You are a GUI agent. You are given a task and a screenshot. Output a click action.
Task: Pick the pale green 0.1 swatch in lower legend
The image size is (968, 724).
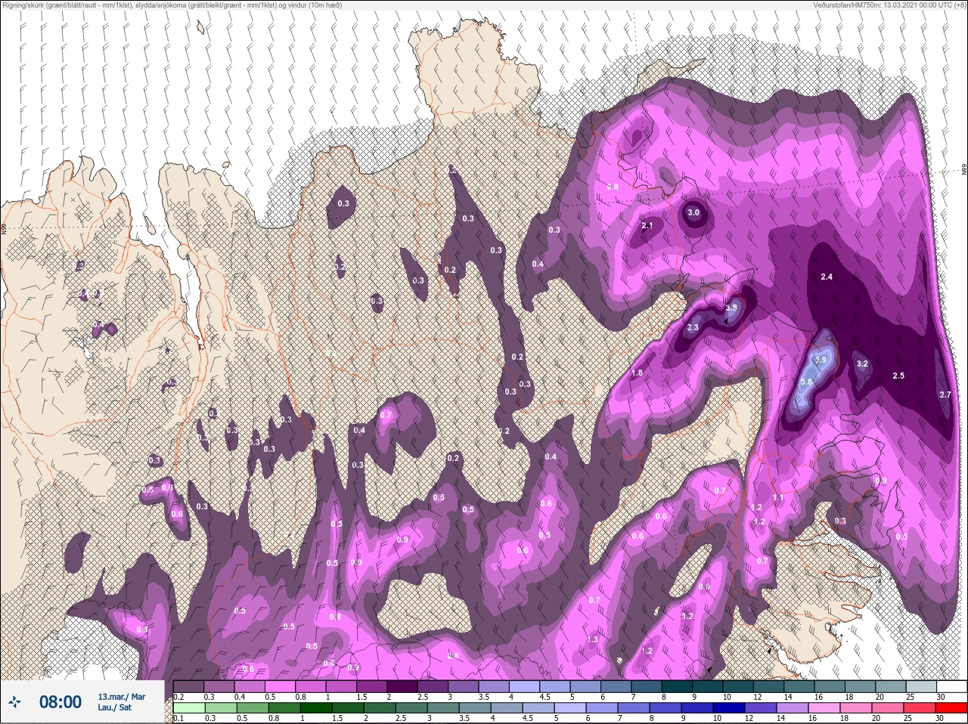[x=188, y=709]
